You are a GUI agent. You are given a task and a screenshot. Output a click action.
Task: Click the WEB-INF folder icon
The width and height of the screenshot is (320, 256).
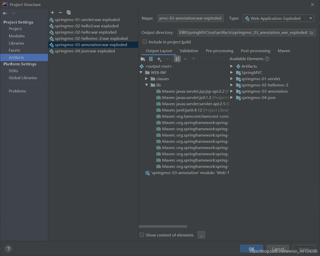click(x=148, y=73)
